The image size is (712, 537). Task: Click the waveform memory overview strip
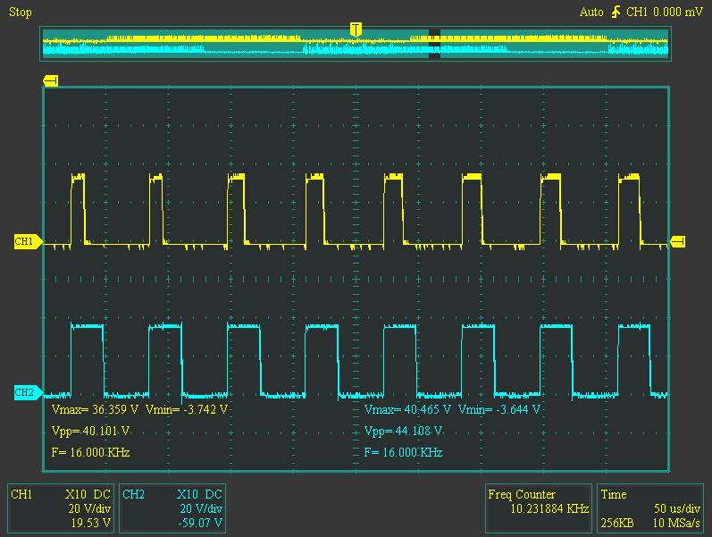[223, 43]
